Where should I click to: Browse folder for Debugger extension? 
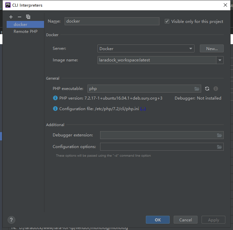point(219,135)
